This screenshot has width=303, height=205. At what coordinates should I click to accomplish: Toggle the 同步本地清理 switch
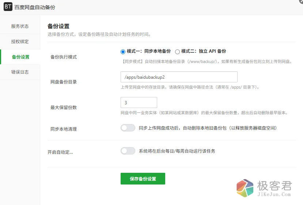[x=128, y=128]
